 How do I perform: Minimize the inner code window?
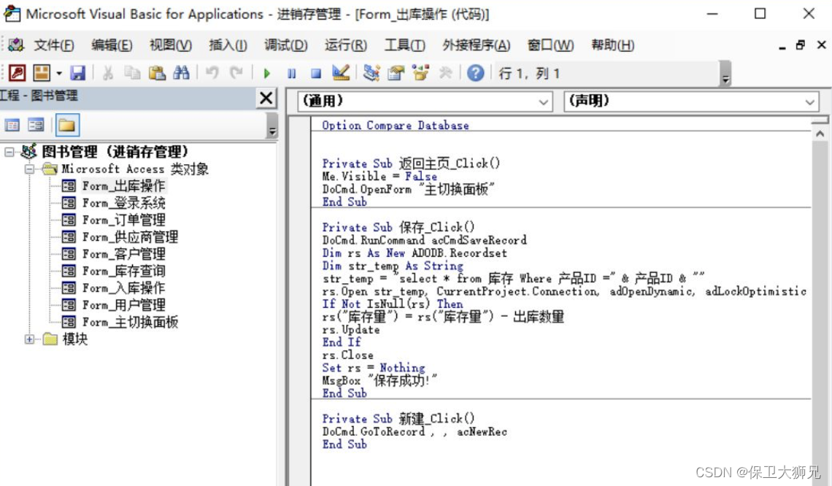pos(782,47)
